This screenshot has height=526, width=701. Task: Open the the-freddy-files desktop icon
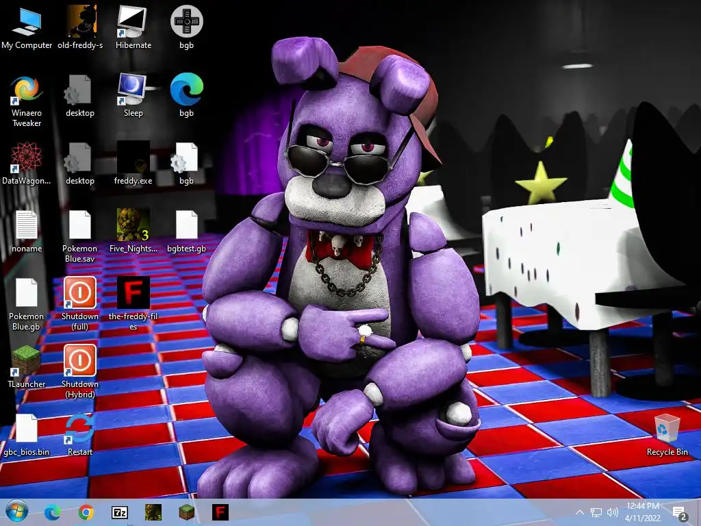(133, 304)
